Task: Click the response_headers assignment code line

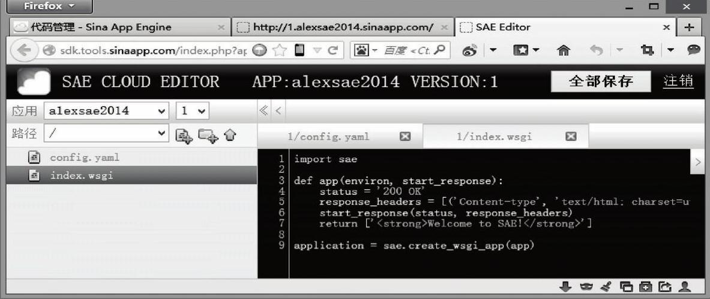Action: (x=504, y=202)
